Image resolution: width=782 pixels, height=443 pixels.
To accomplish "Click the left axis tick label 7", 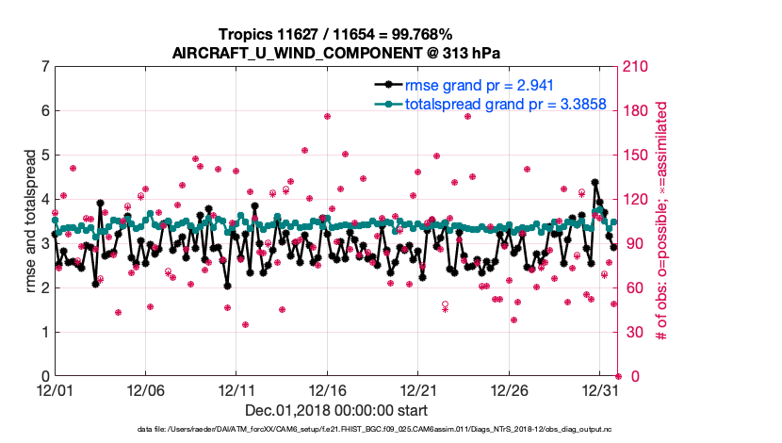I will [43, 67].
